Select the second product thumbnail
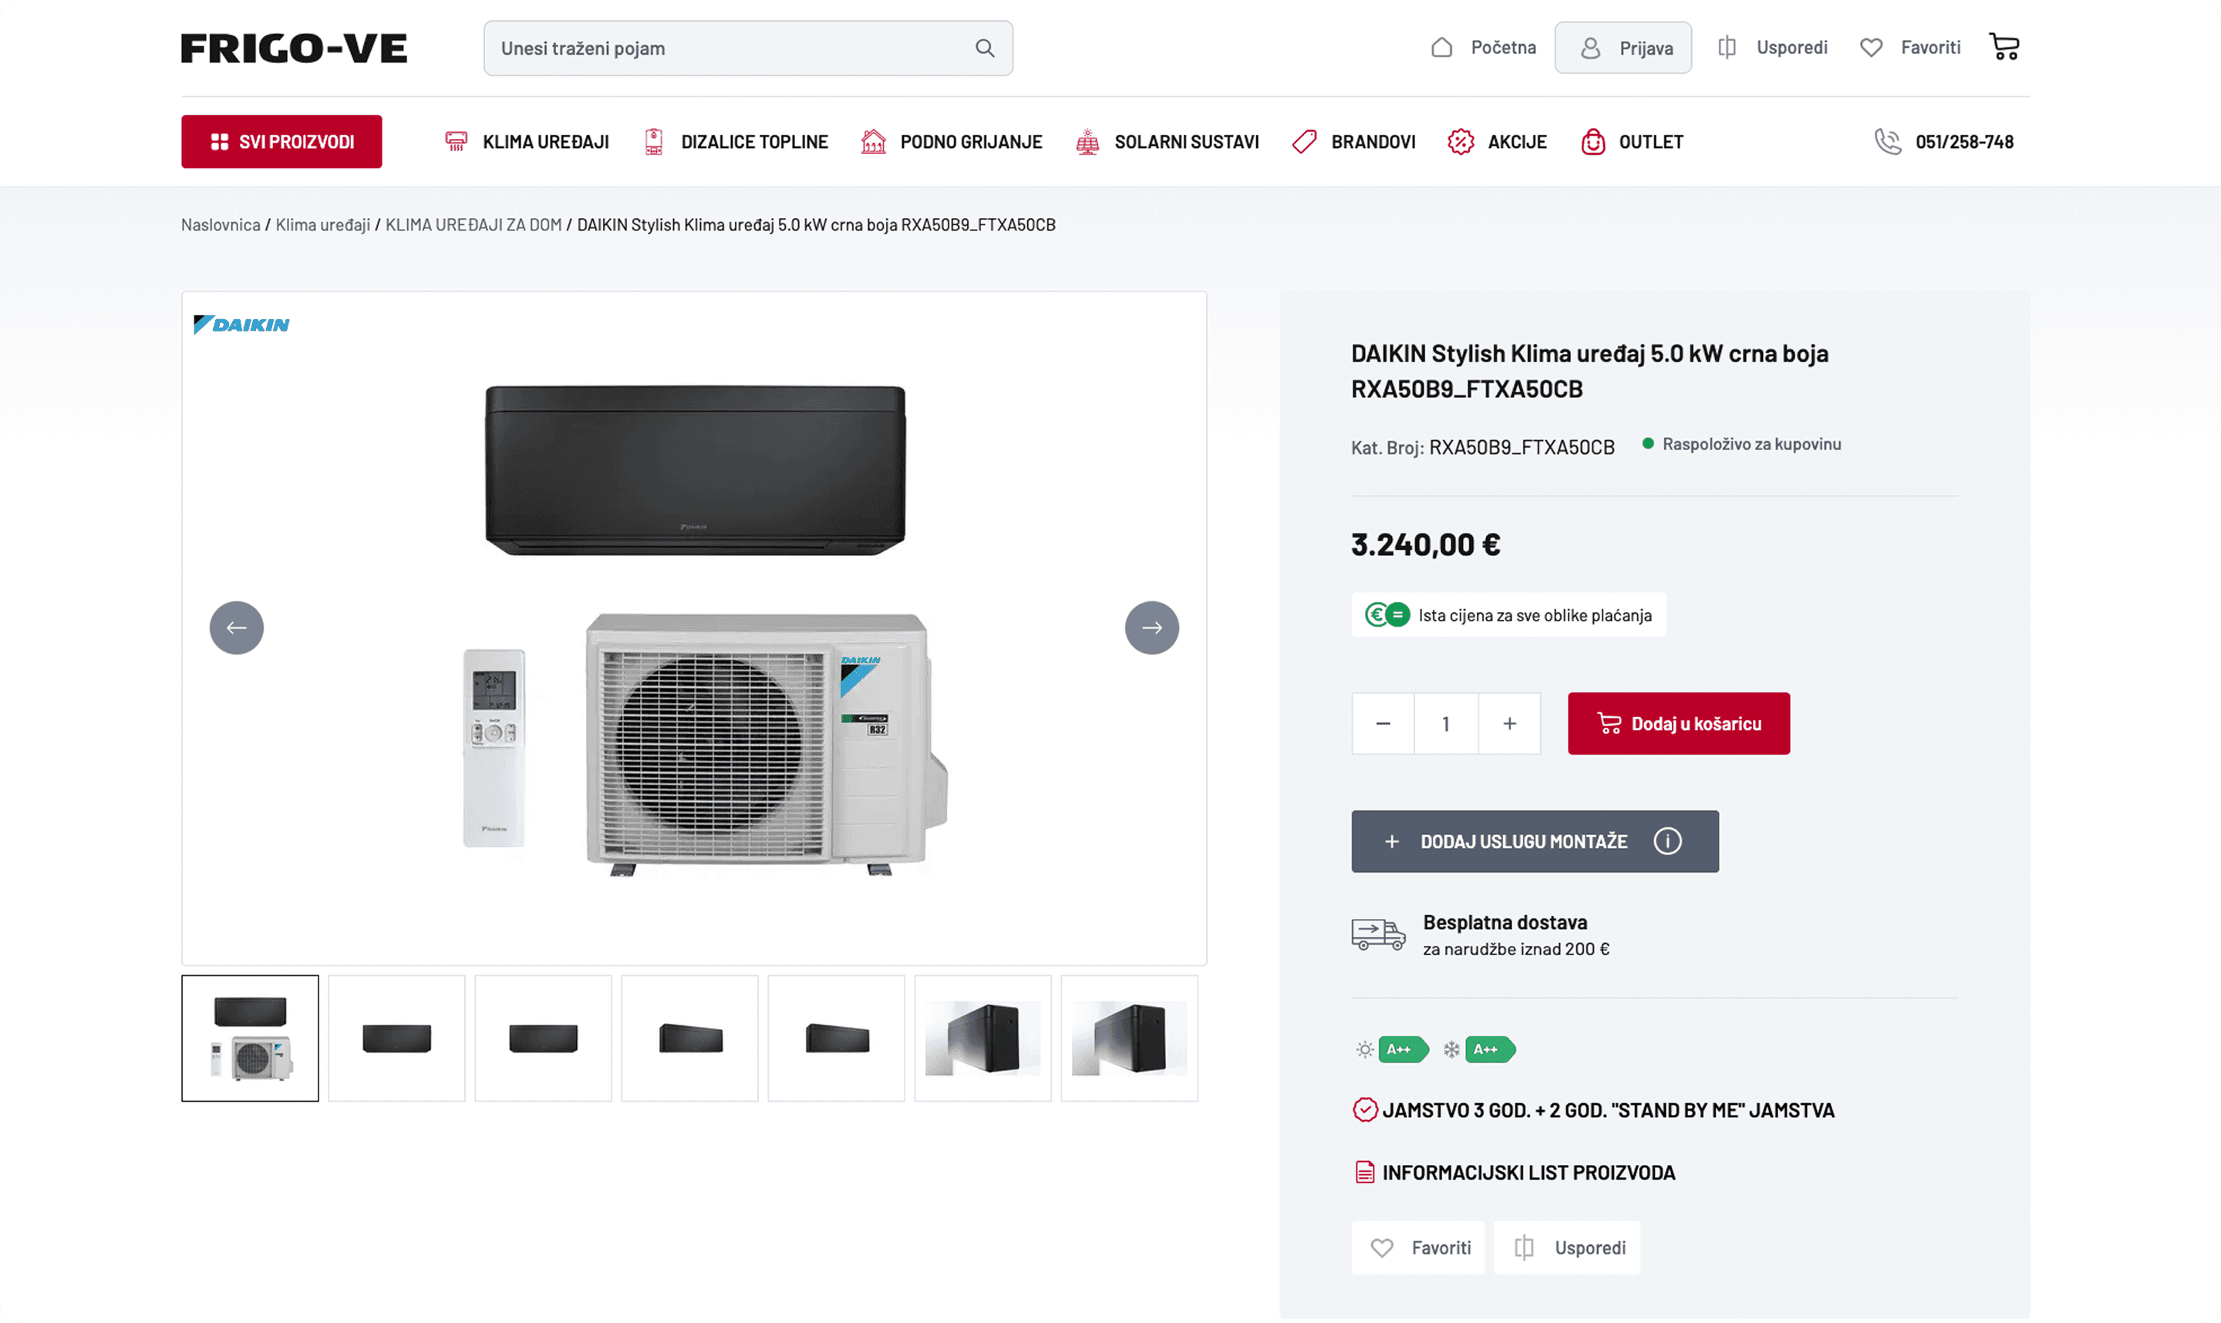This screenshot has width=2221, height=1323. click(x=396, y=1039)
